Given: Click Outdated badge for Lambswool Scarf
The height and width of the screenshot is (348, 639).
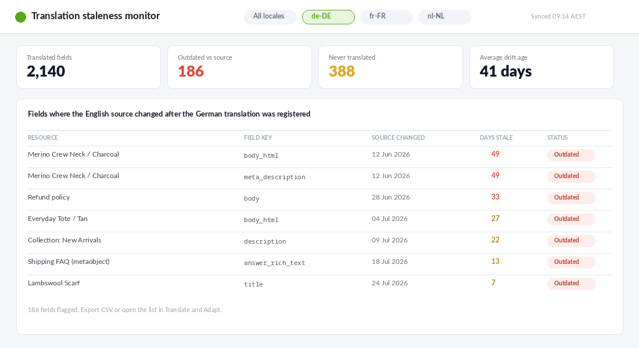Looking at the screenshot, I should point(571,284).
